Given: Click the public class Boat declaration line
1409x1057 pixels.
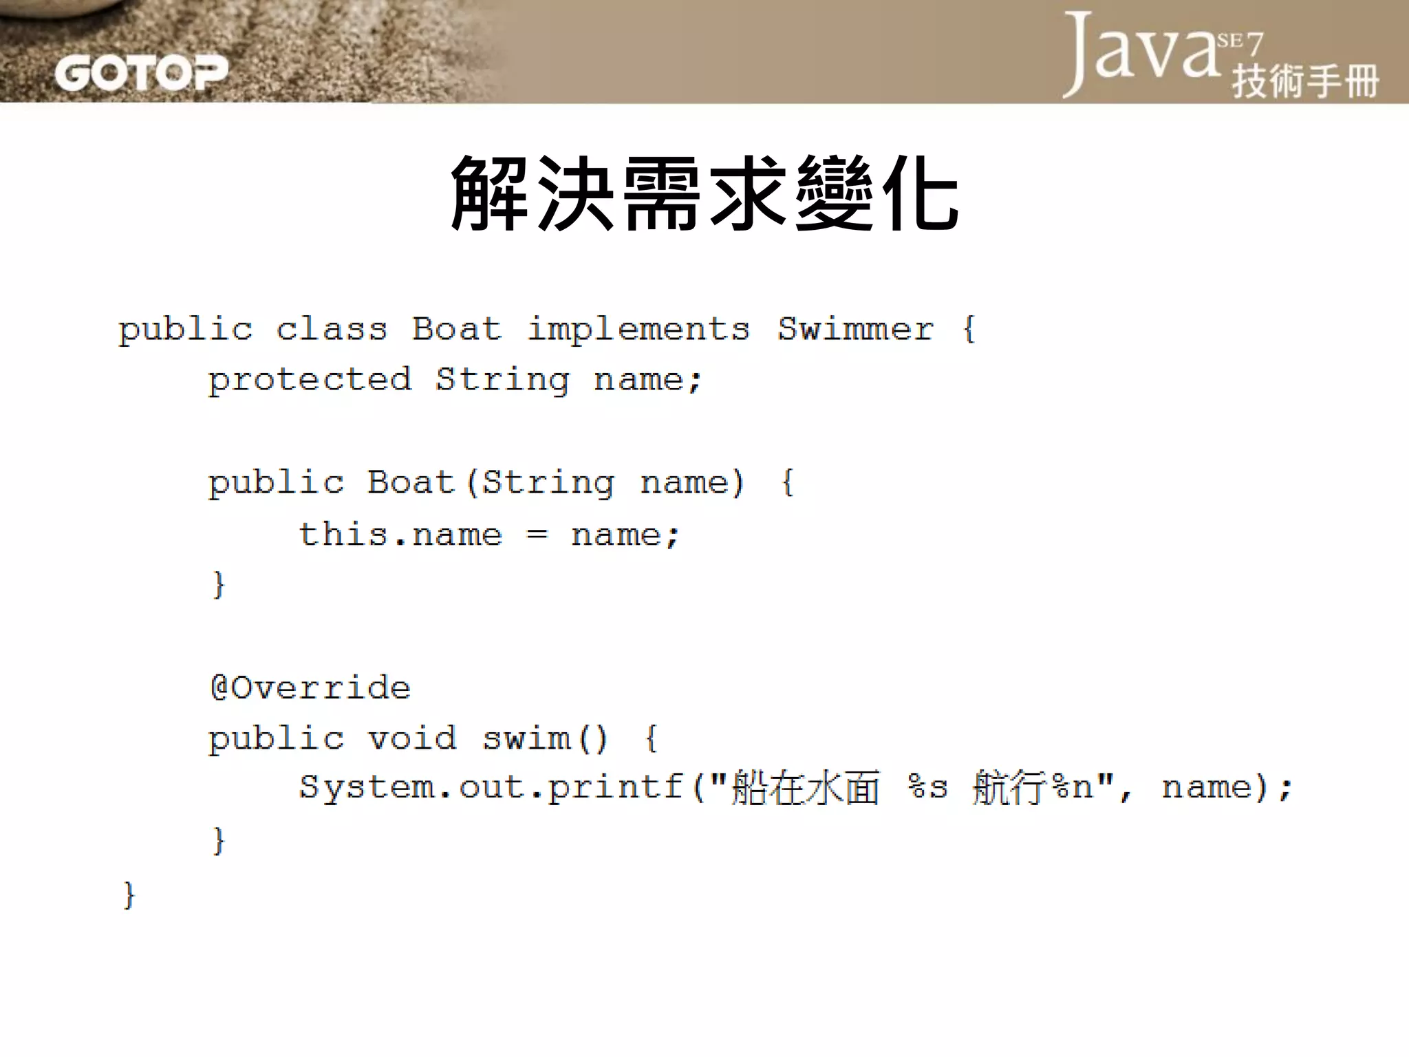Looking at the screenshot, I should 310,329.
